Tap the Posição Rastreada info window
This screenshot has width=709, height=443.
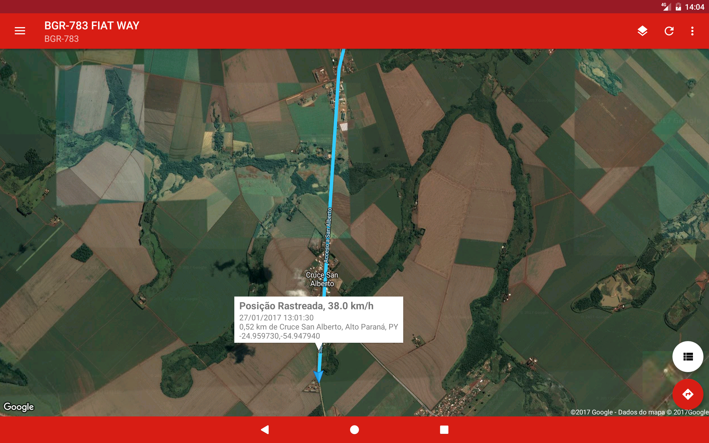(x=318, y=319)
